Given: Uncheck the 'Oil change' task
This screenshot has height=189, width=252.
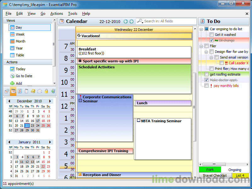Looking at the screenshot, I should tap(211, 40).
